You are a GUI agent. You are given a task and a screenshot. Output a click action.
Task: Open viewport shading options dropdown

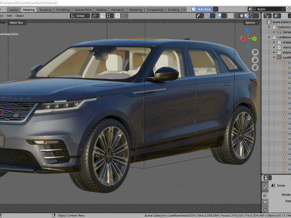click(x=256, y=16)
